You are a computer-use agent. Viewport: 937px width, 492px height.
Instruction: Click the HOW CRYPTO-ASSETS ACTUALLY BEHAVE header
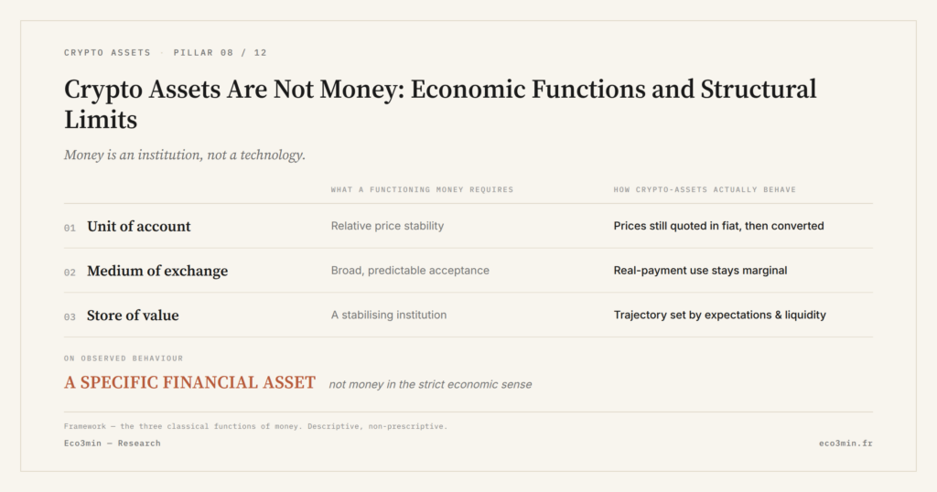coord(705,190)
